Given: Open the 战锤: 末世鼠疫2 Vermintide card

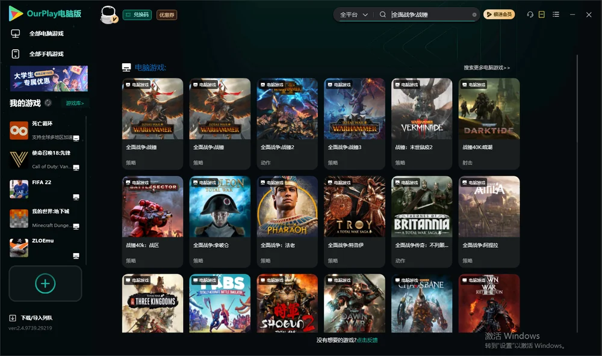Looking at the screenshot, I should click(421, 123).
